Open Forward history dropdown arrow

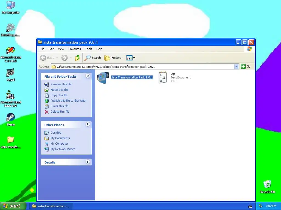71,58
